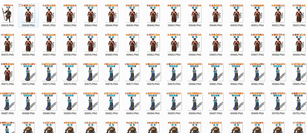Image resolution: width=307 pixels, height=133 pixels.
Task: Click the 00698.PNG filename label
Action: (x=236, y=114)
